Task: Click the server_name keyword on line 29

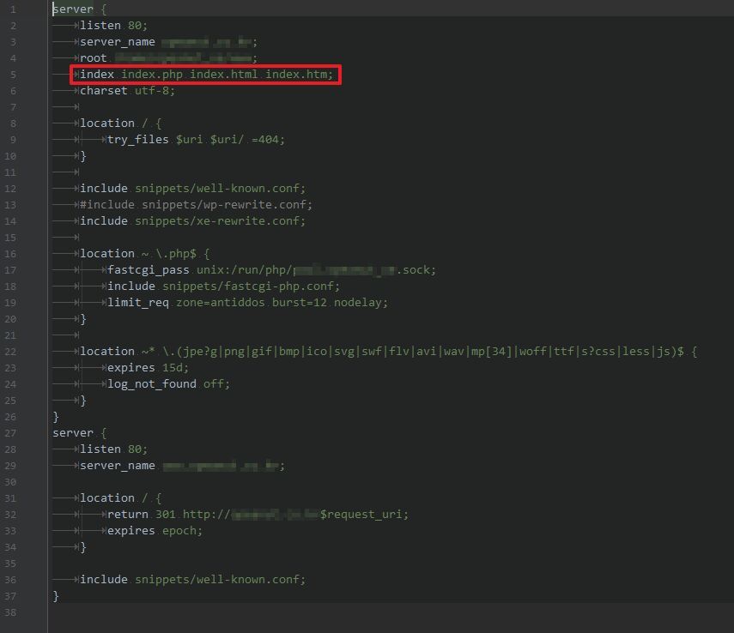Action: 118,466
